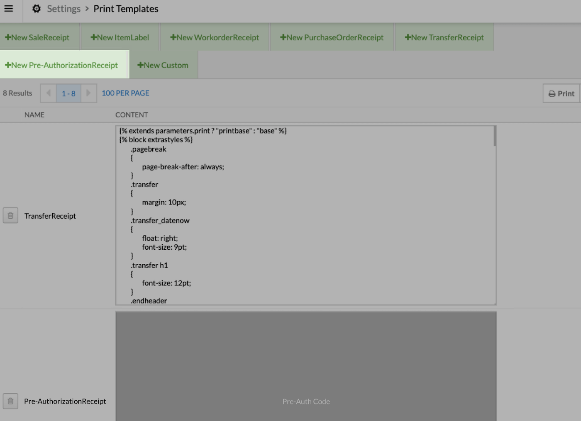This screenshot has width=581, height=421.
Task: Navigate back to Settings via breadcrumb
Action: point(63,8)
